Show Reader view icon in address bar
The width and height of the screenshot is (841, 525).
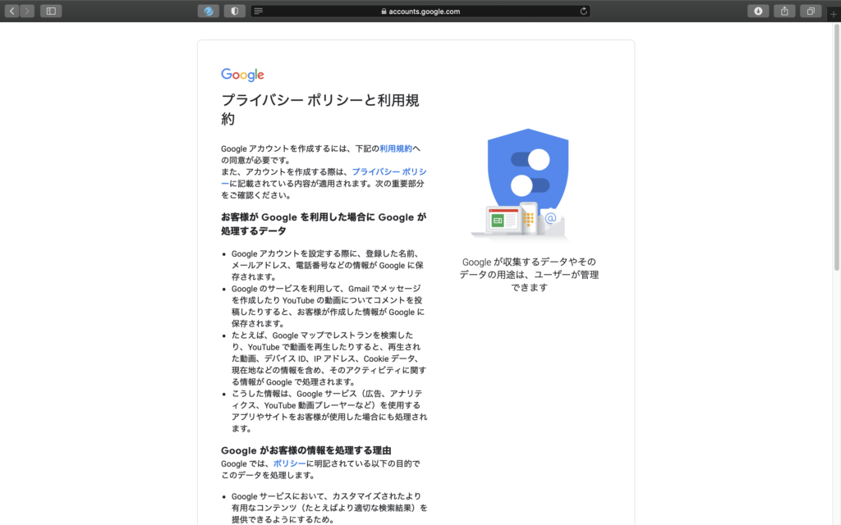pyautogui.click(x=259, y=11)
